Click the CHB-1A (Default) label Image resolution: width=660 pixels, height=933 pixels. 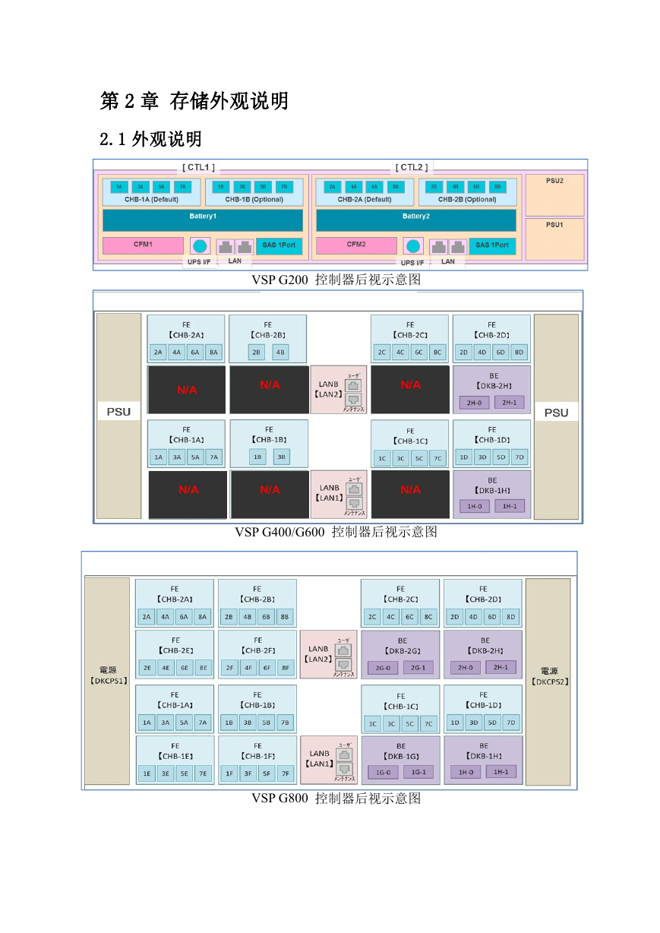point(151,200)
